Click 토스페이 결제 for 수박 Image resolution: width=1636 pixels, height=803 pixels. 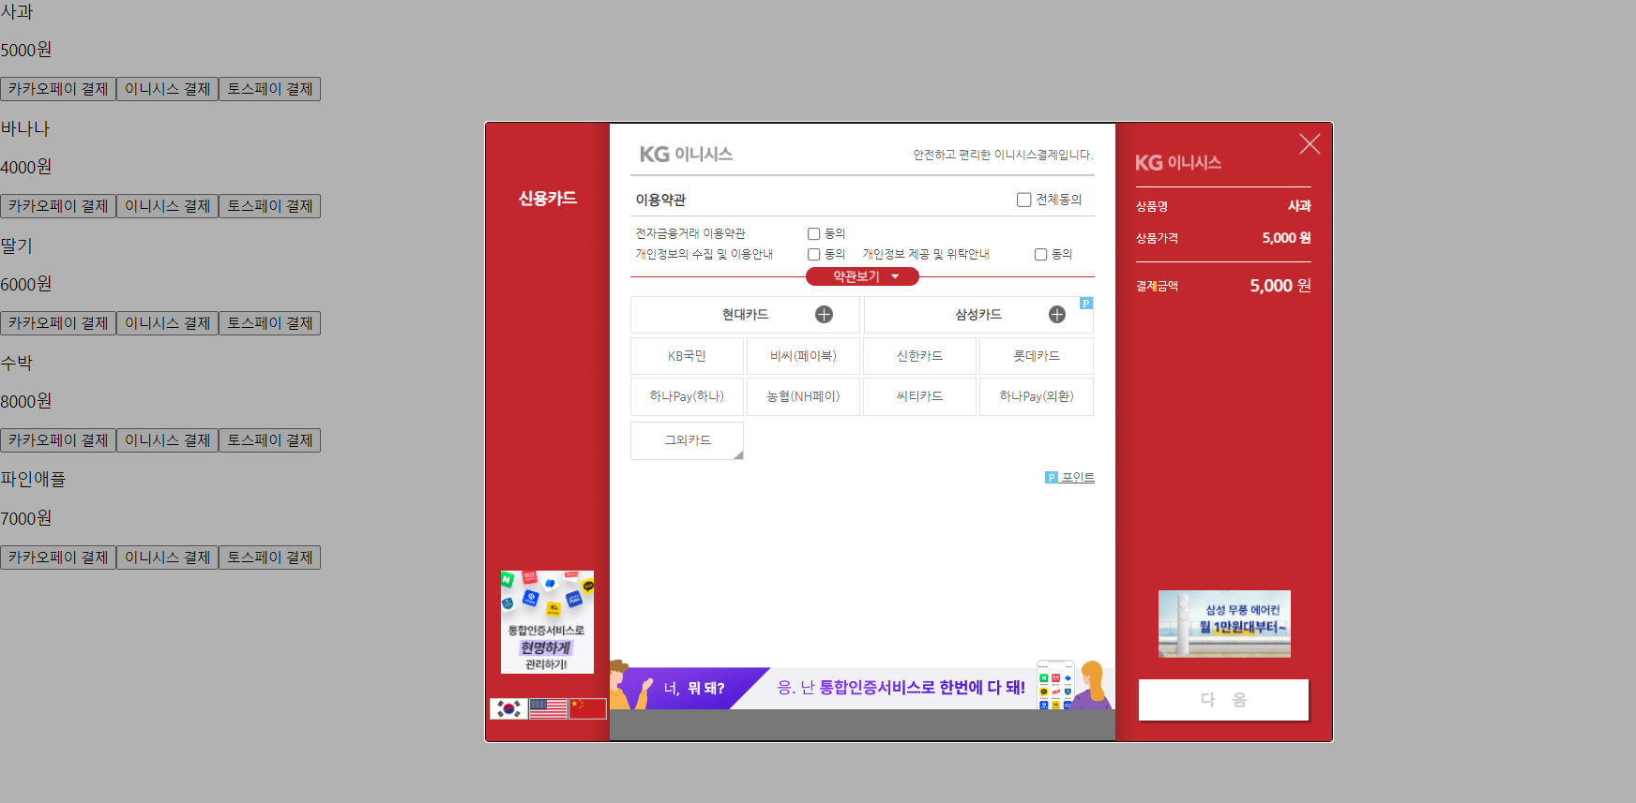click(x=269, y=440)
